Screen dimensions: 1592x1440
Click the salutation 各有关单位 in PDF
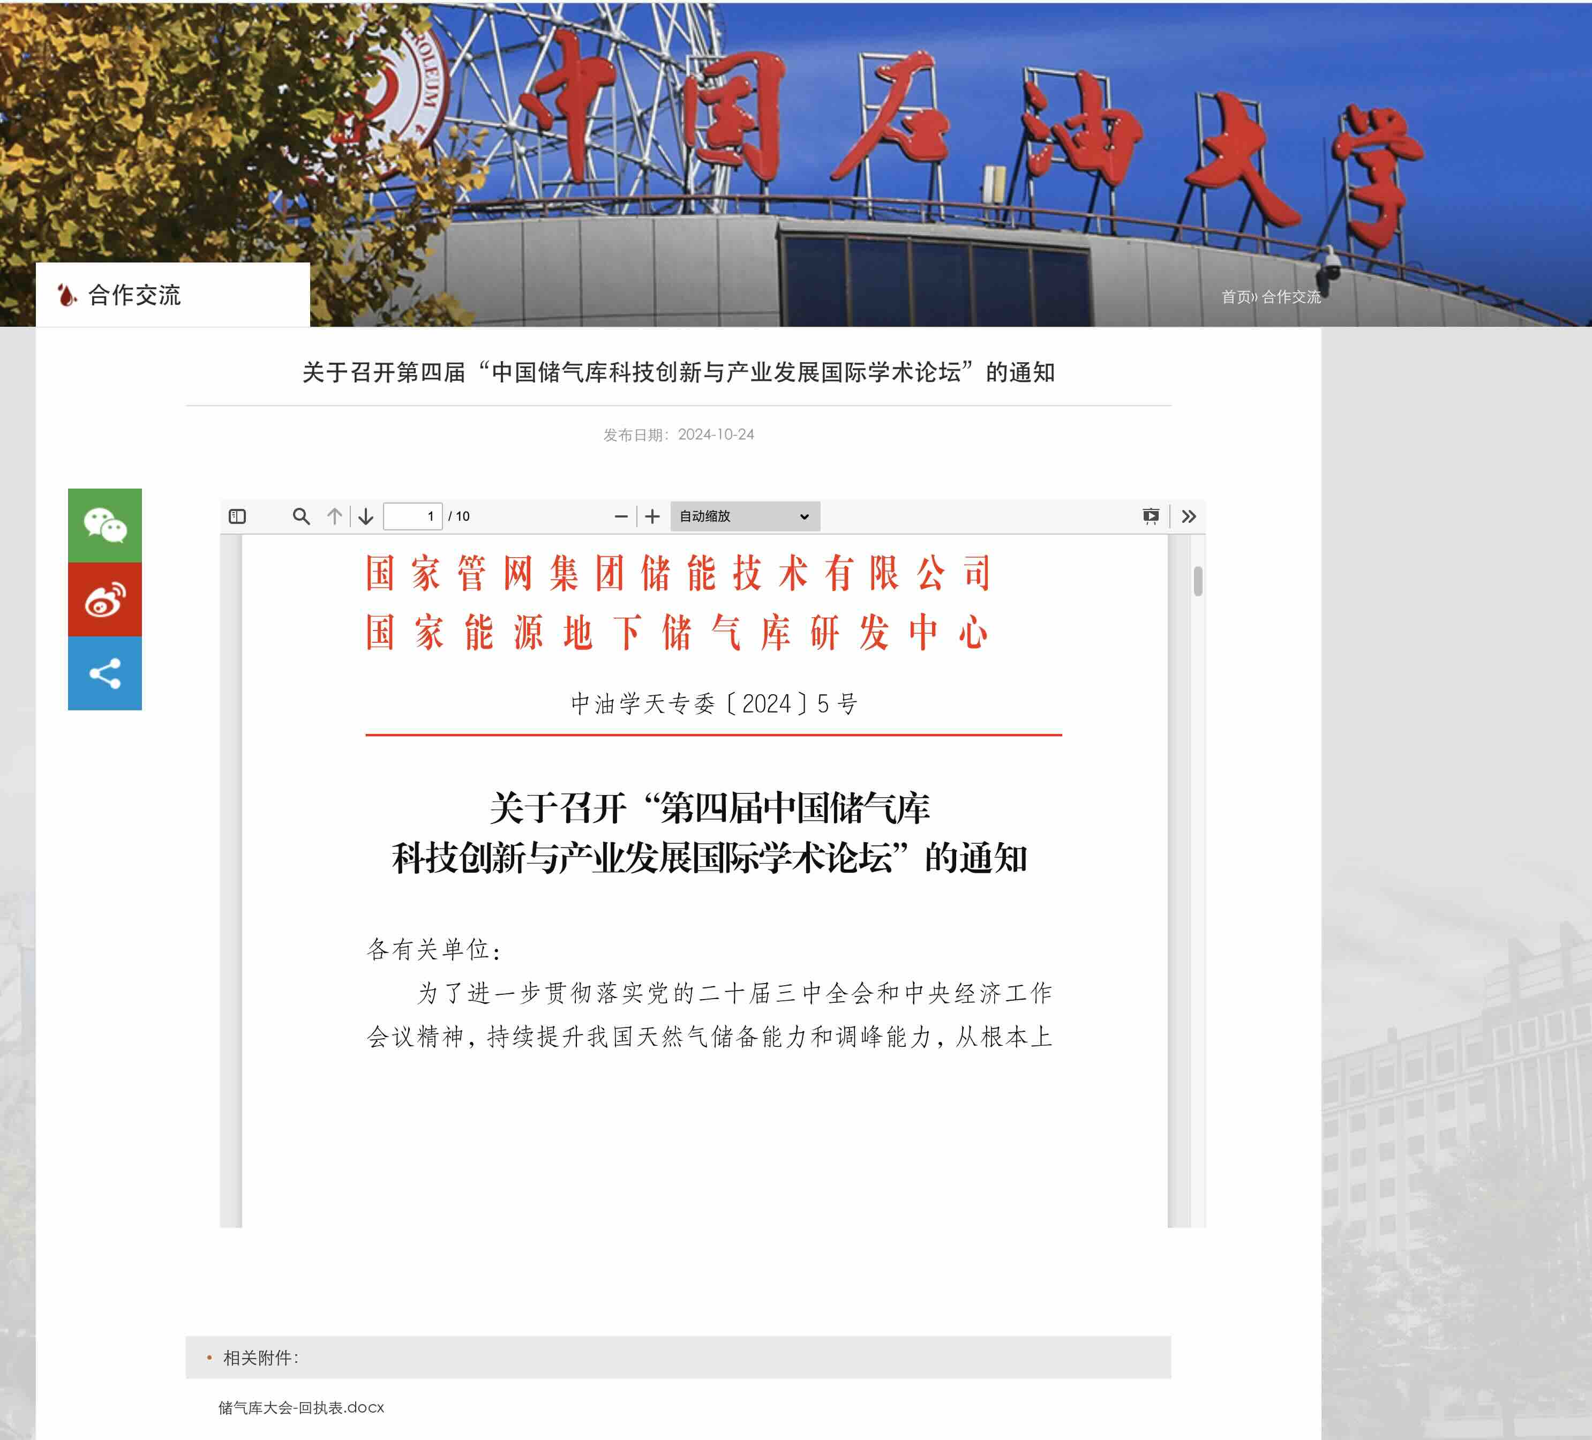[433, 949]
